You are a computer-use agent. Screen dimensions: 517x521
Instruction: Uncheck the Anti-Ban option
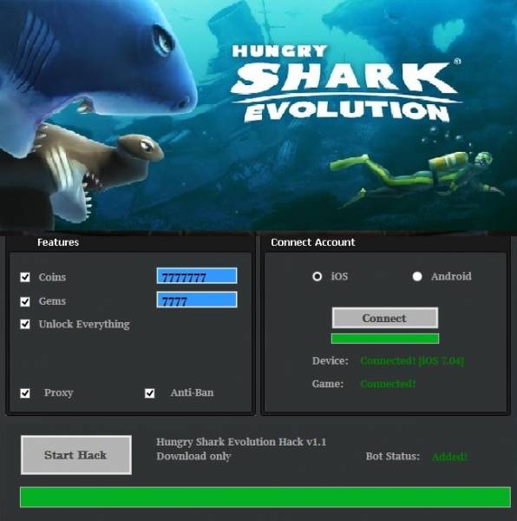150,393
